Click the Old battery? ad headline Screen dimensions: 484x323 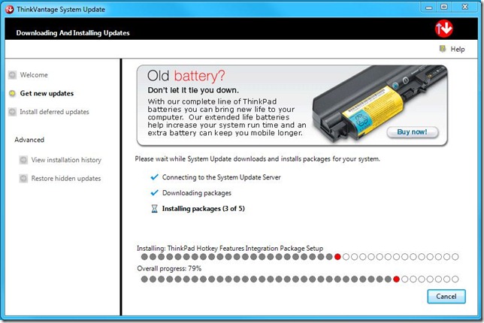[186, 76]
